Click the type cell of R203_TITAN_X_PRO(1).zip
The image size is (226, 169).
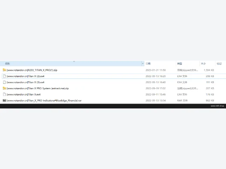(188, 70)
